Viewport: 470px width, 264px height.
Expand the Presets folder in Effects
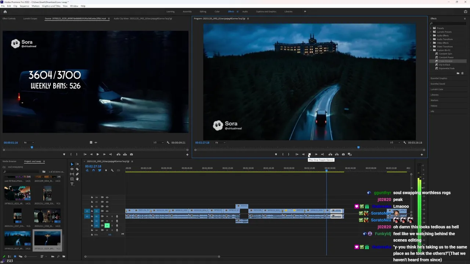click(431, 28)
